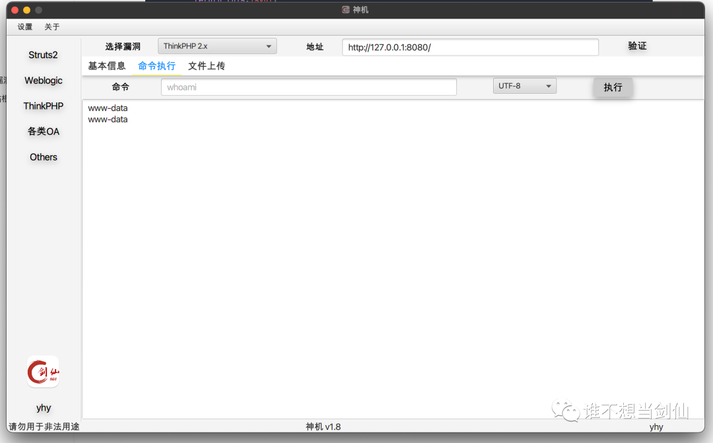
Task: Click the second www-data output line
Action: coord(108,119)
